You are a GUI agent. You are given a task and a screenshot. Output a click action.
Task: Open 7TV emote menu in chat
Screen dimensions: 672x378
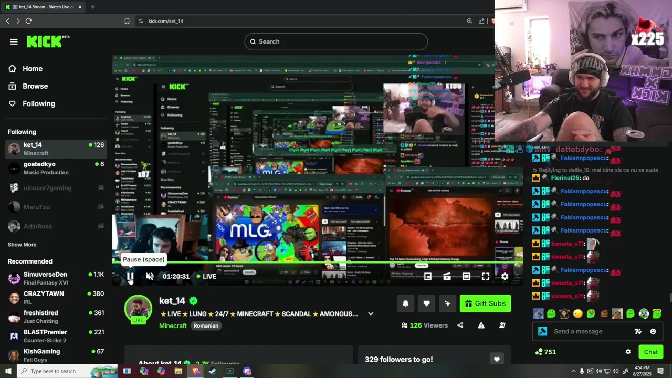[638, 332]
